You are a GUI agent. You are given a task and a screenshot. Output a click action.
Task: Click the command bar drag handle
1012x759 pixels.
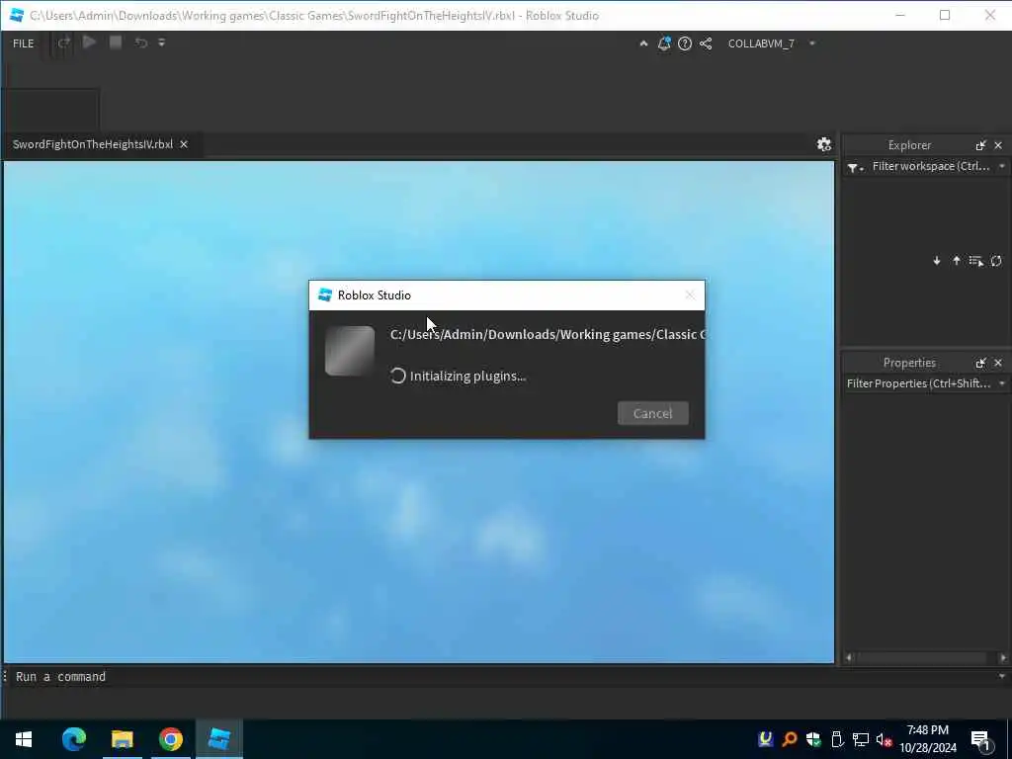point(5,676)
